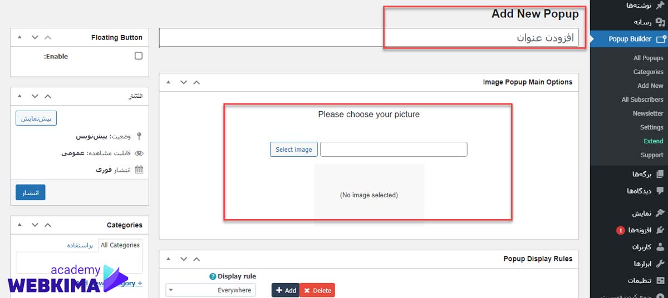The height and width of the screenshot is (298, 668).
Task: Click the افزونه‌ها plugins icon
Action: point(660,230)
